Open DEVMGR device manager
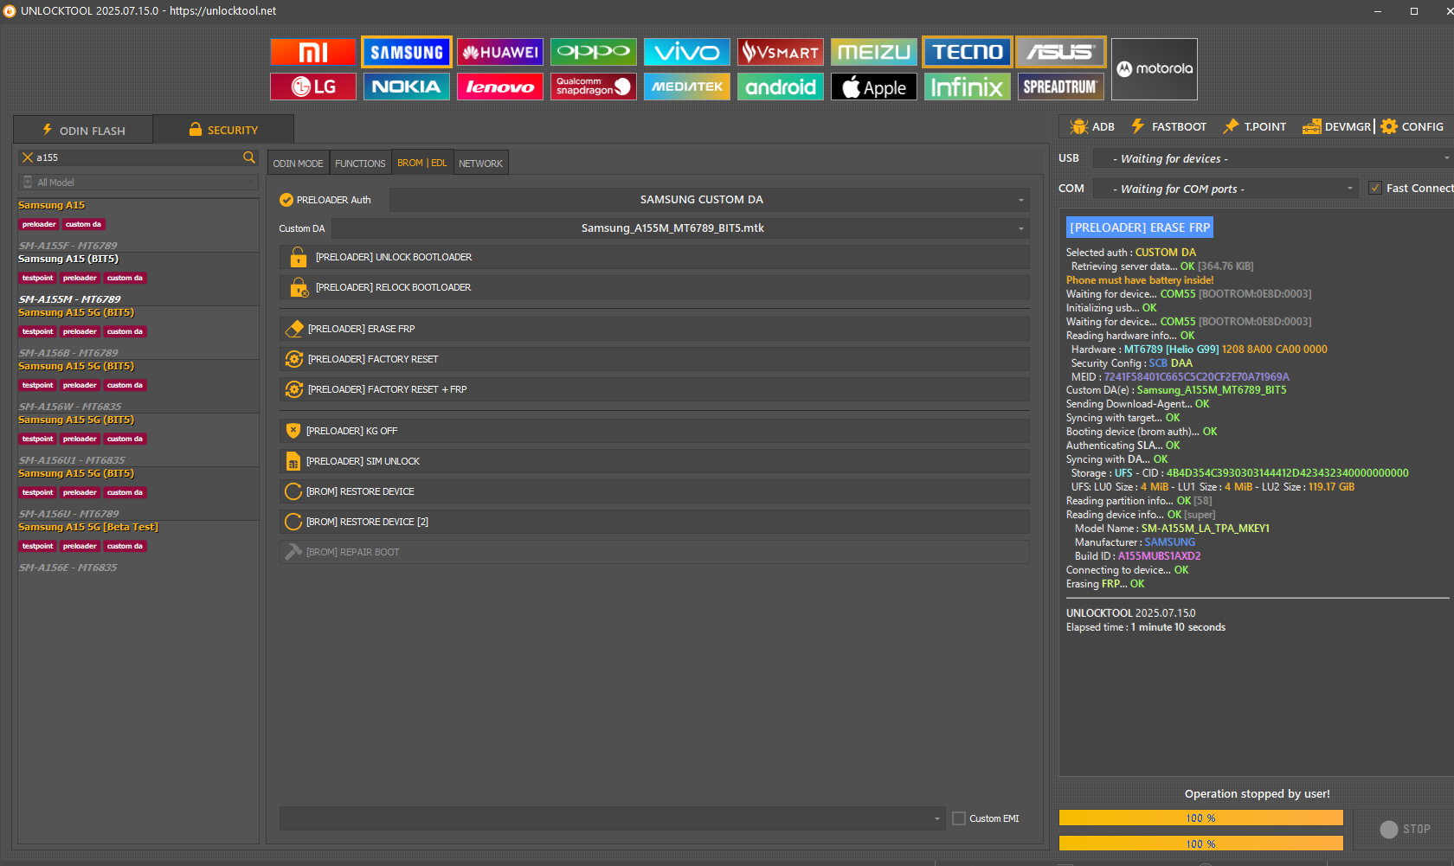 point(1337,126)
